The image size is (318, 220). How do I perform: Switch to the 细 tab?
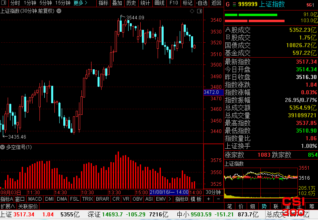pyautogui.click(x=252, y=206)
